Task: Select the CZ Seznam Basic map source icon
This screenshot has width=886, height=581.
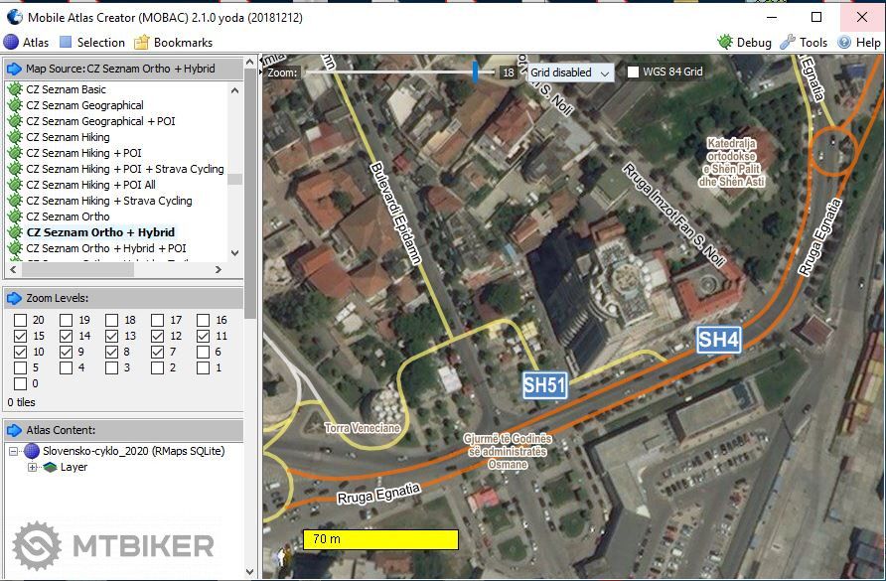Action: [15, 89]
